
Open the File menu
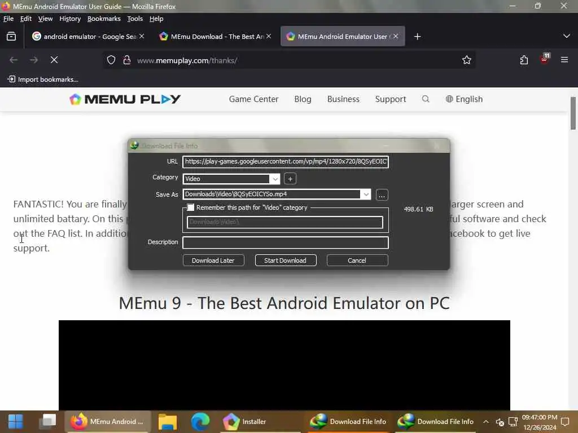8,19
